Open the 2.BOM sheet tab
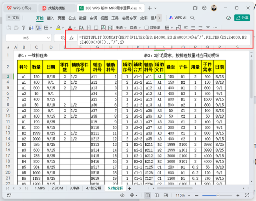256x201 pixels. coord(57,188)
